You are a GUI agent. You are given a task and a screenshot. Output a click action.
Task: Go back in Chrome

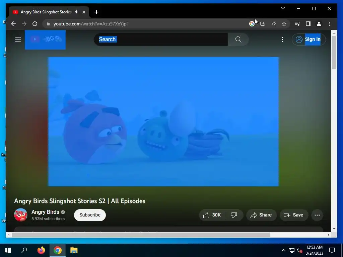[13, 24]
